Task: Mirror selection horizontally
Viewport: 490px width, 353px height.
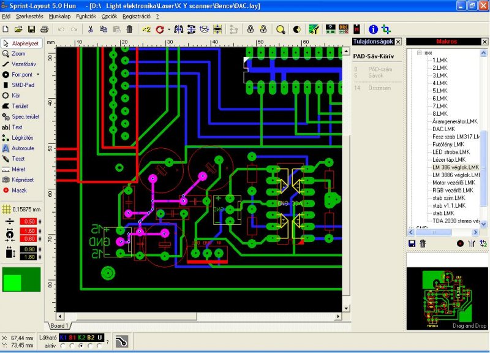Action: [179, 29]
